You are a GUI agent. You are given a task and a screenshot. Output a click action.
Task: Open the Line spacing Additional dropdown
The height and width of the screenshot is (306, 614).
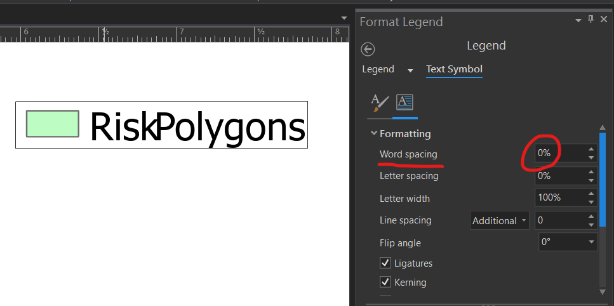pos(499,220)
